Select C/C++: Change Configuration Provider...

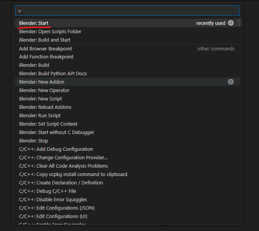[x=127, y=157]
